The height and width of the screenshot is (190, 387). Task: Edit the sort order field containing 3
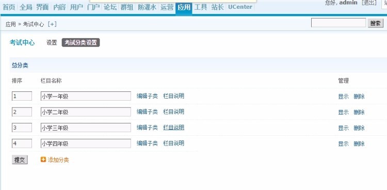(x=22, y=128)
